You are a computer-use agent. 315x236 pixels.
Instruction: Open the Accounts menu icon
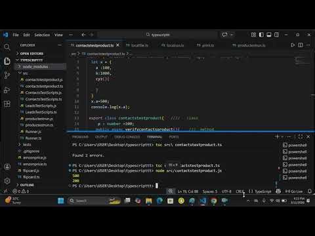7,167
